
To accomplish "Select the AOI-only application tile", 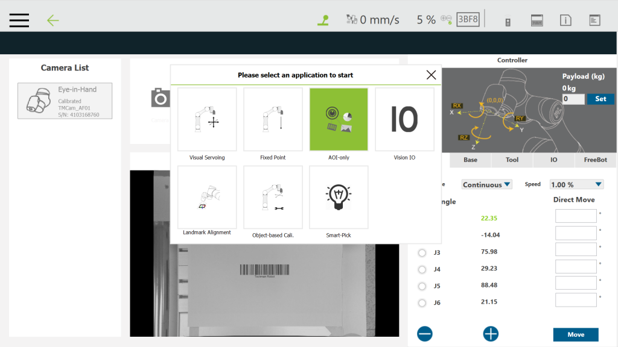I will tap(339, 119).
